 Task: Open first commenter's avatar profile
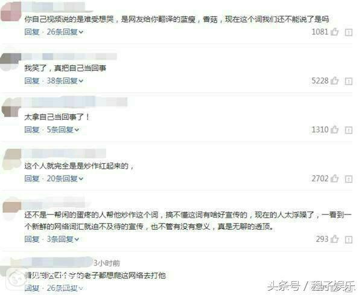(x=11, y=11)
